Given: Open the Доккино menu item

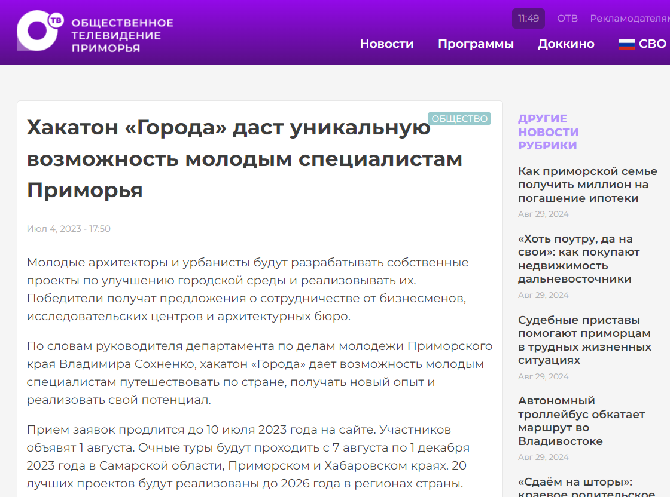Looking at the screenshot, I should pos(566,44).
